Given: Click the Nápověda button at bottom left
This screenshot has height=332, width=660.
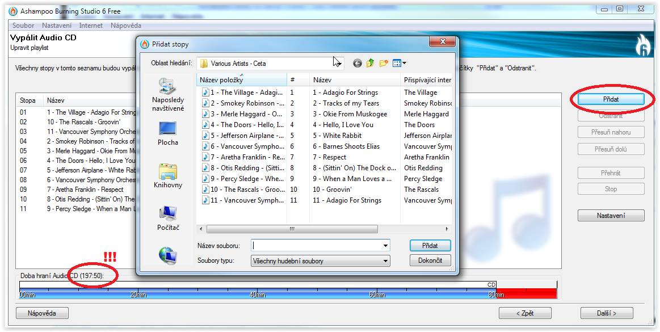Looking at the screenshot, I should [41, 313].
